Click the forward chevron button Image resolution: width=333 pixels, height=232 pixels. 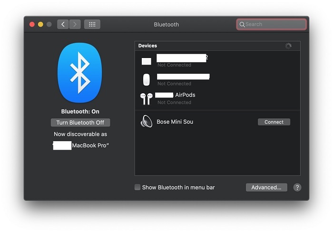(x=75, y=24)
